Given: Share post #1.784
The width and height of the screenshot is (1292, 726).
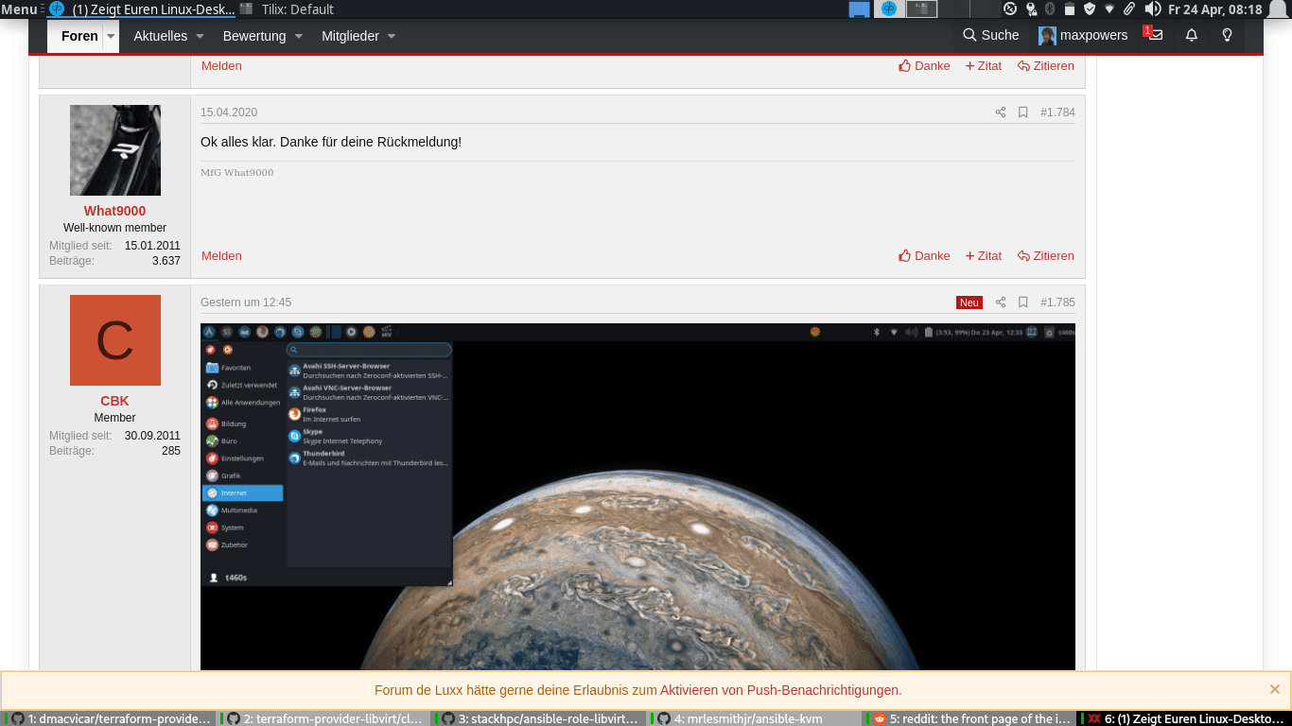Looking at the screenshot, I should click(x=1001, y=112).
